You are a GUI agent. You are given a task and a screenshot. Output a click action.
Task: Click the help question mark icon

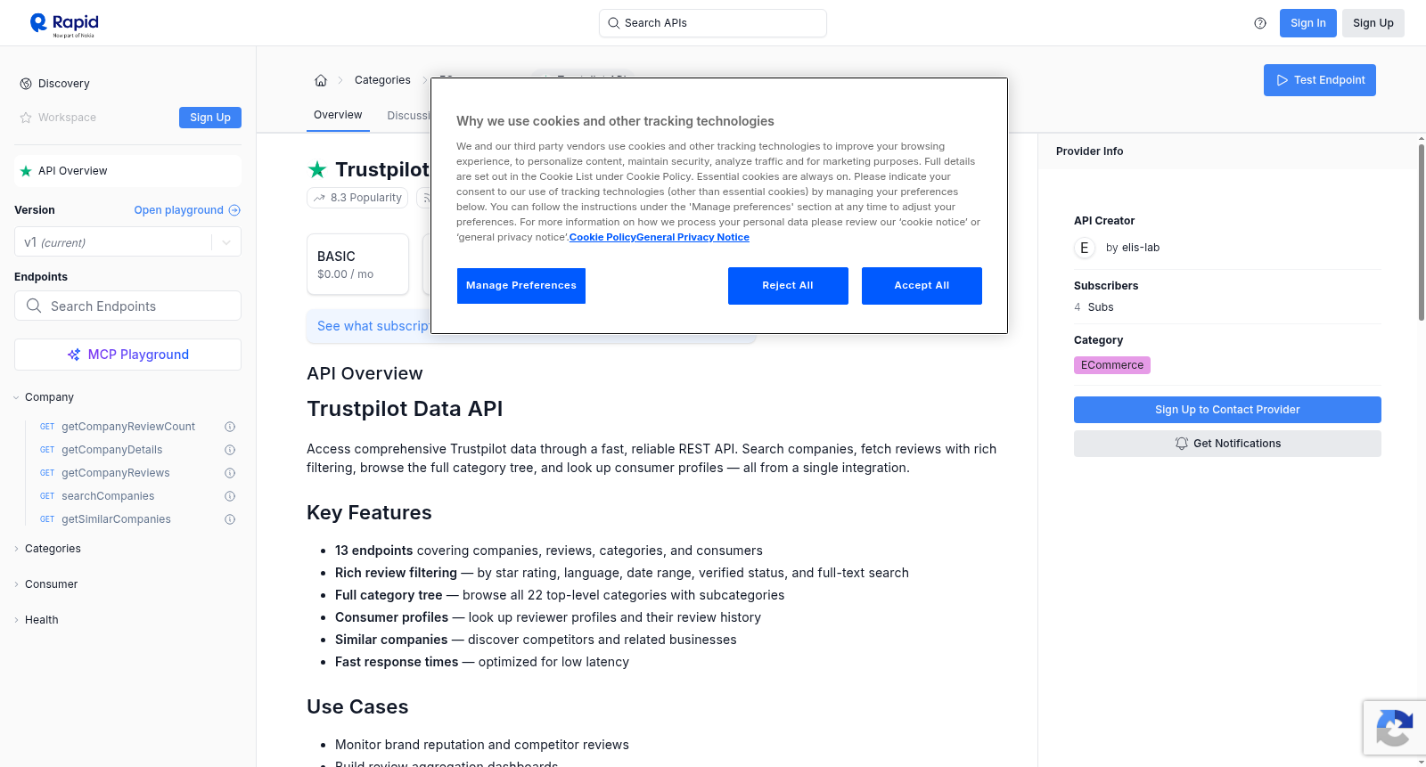[x=1260, y=23]
